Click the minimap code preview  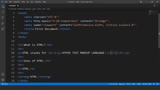(x=153, y=12)
